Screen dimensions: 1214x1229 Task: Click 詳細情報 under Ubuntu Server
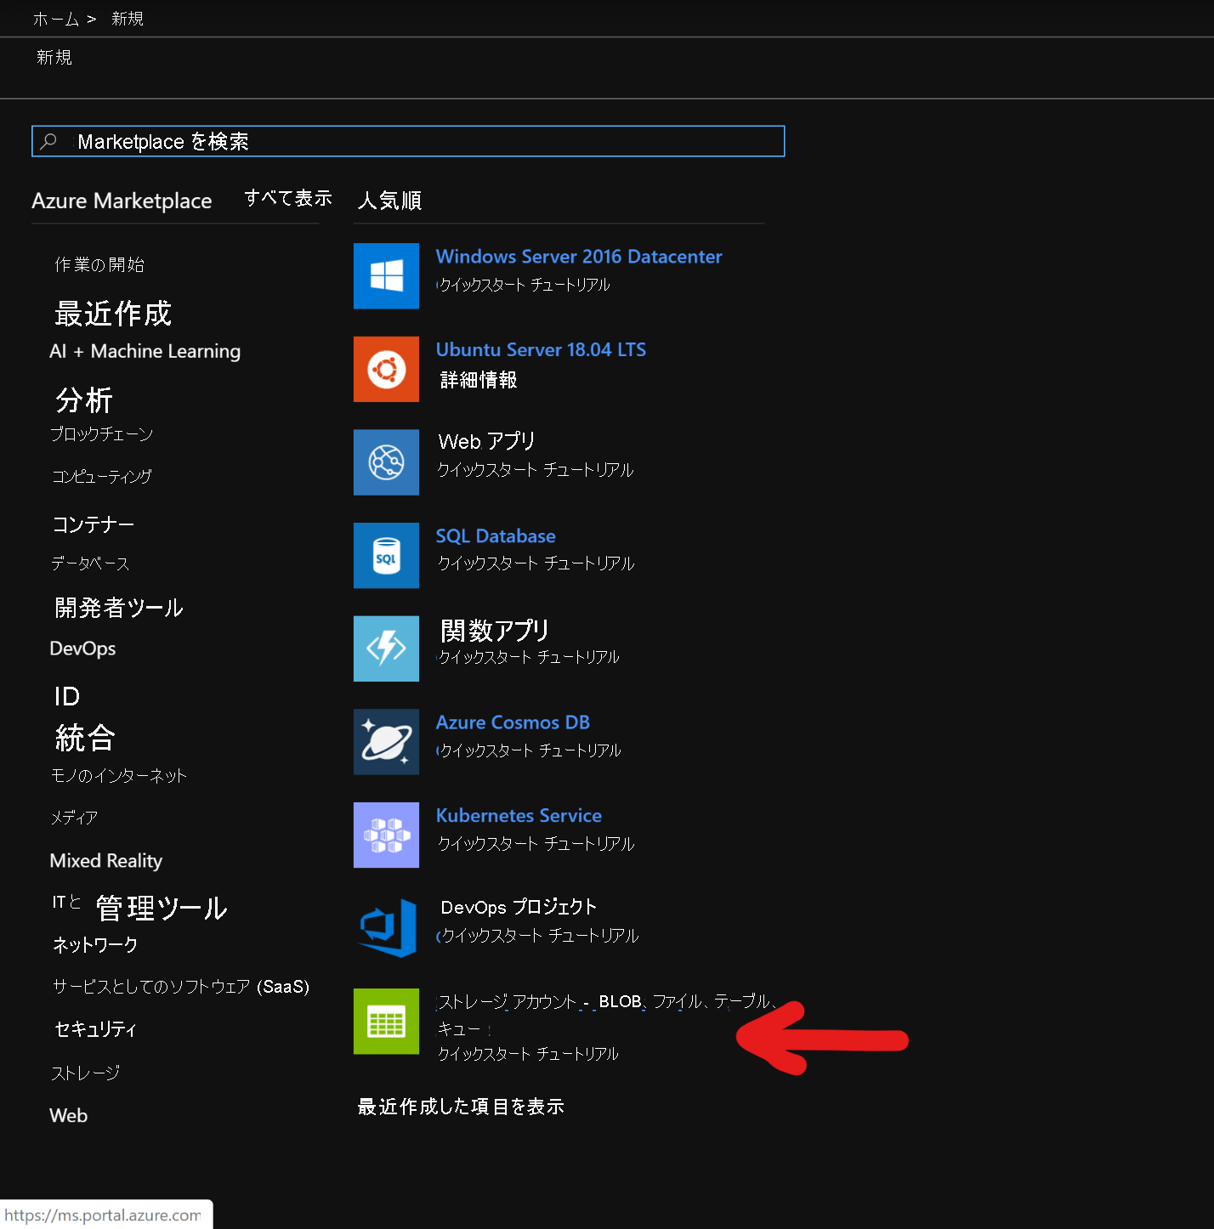(479, 380)
